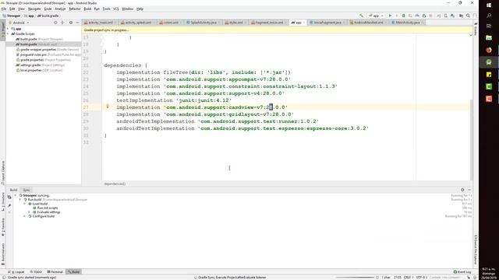Image resolution: width=499 pixels, height=280 pixels.
Task: Click the green app icon on taskbar
Action: click(x=489, y=86)
